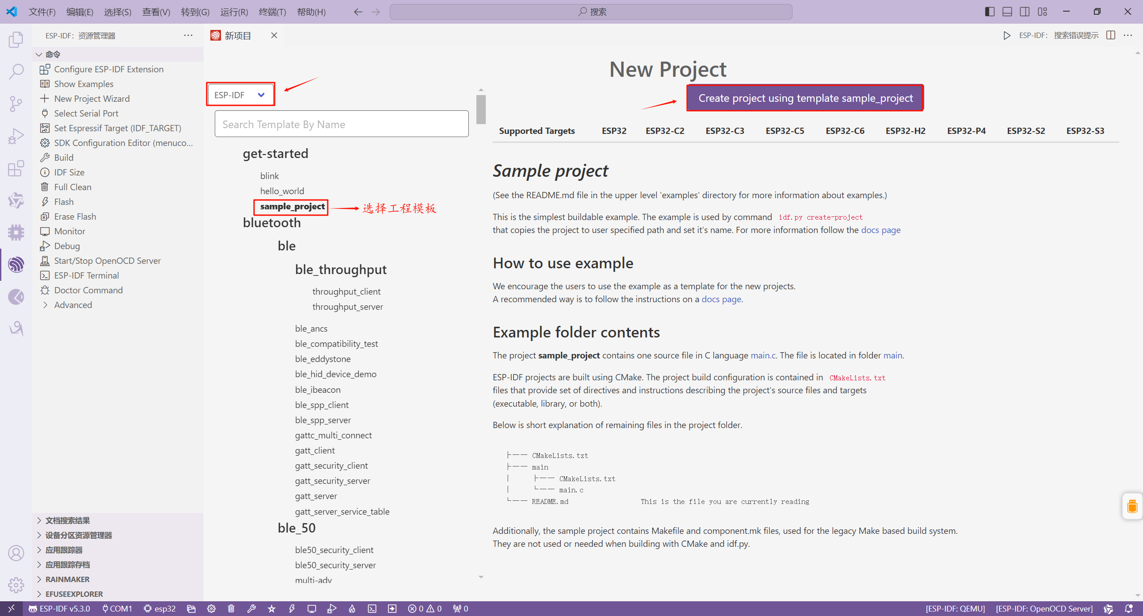
Task: Open the 终端(T) menu
Action: pos(272,12)
